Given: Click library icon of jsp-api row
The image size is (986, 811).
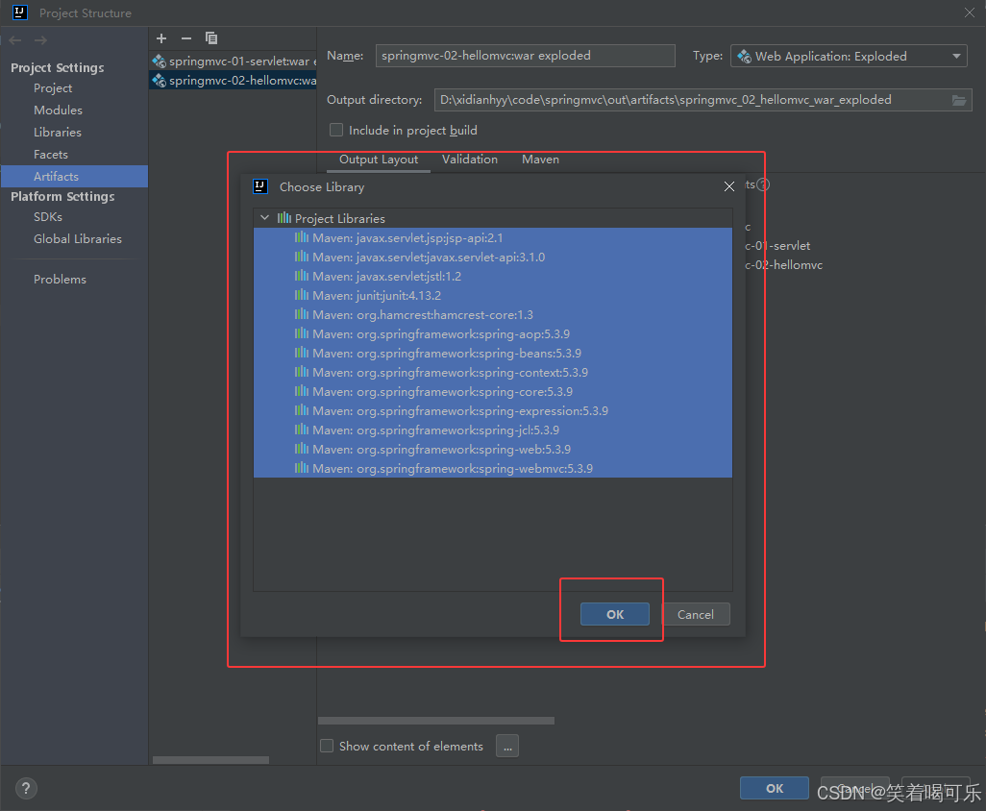Looking at the screenshot, I should pos(302,237).
